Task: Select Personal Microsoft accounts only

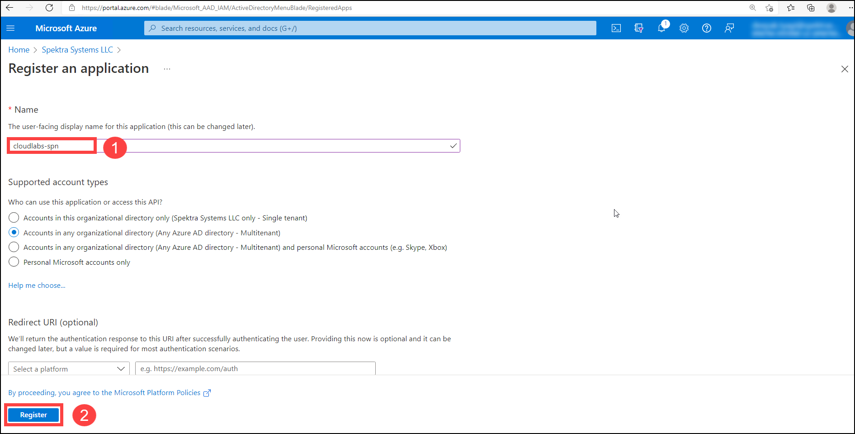Action: (x=14, y=262)
